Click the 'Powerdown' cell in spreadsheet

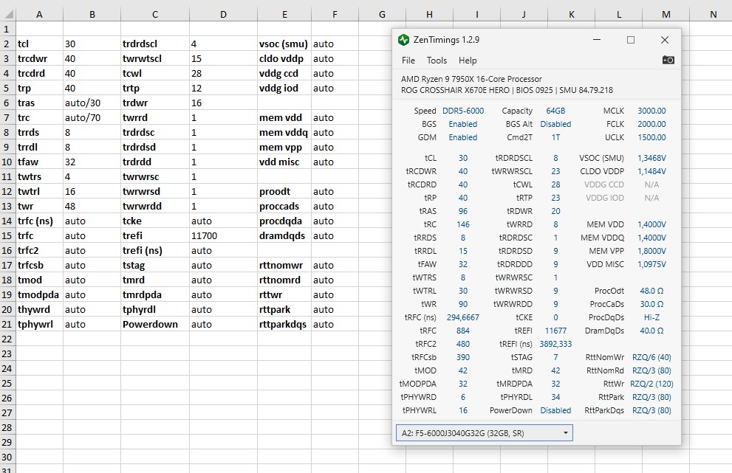point(155,324)
